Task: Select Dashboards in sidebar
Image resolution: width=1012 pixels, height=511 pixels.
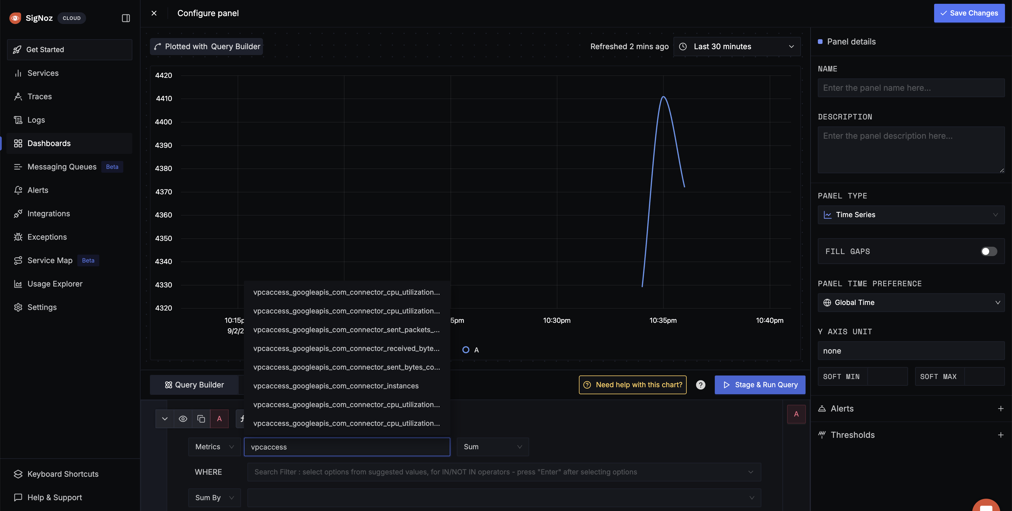Action: click(x=69, y=143)
